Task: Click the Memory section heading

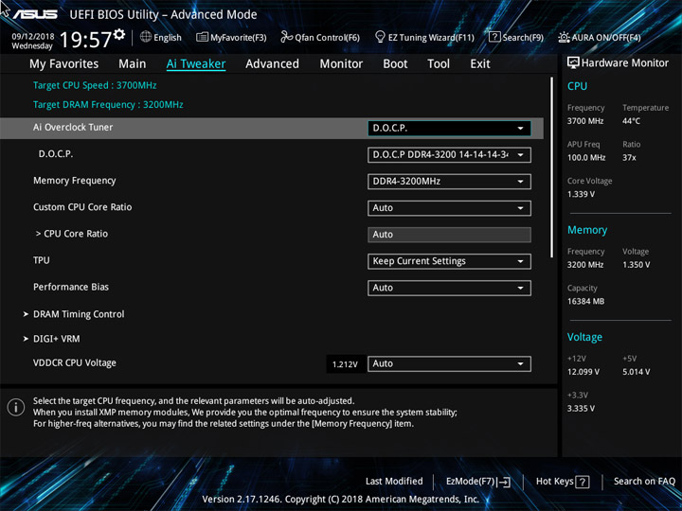Action: pos(587,230)
